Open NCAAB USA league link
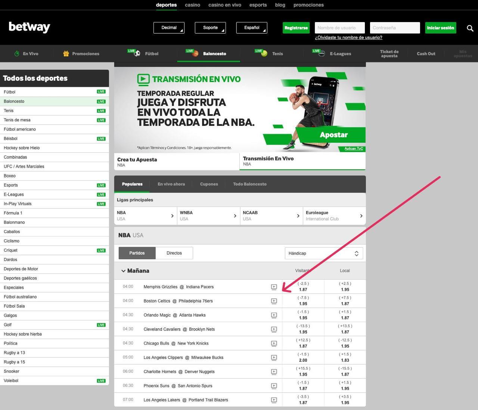478x410 pixels. [271, 216]
